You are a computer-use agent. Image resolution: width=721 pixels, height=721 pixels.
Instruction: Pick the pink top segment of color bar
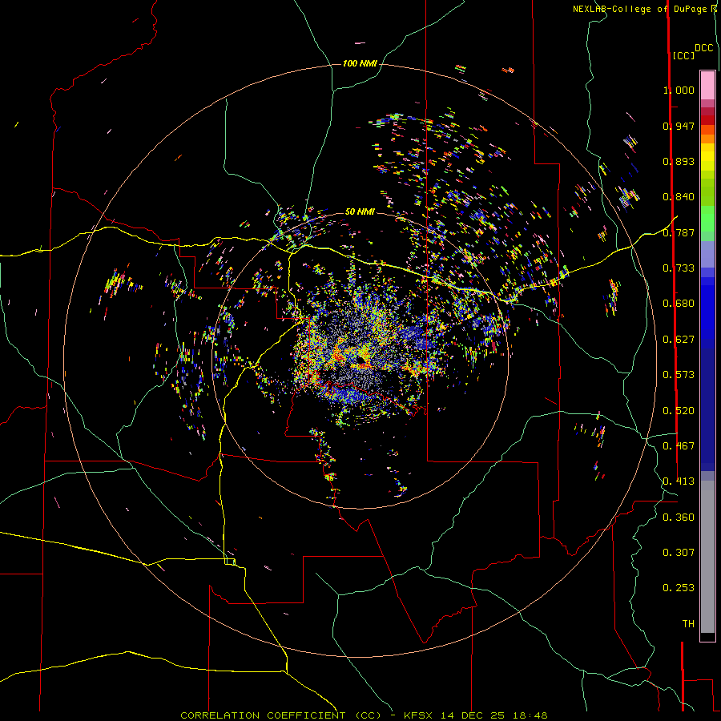pyautogui.click(x=707, y=85)
